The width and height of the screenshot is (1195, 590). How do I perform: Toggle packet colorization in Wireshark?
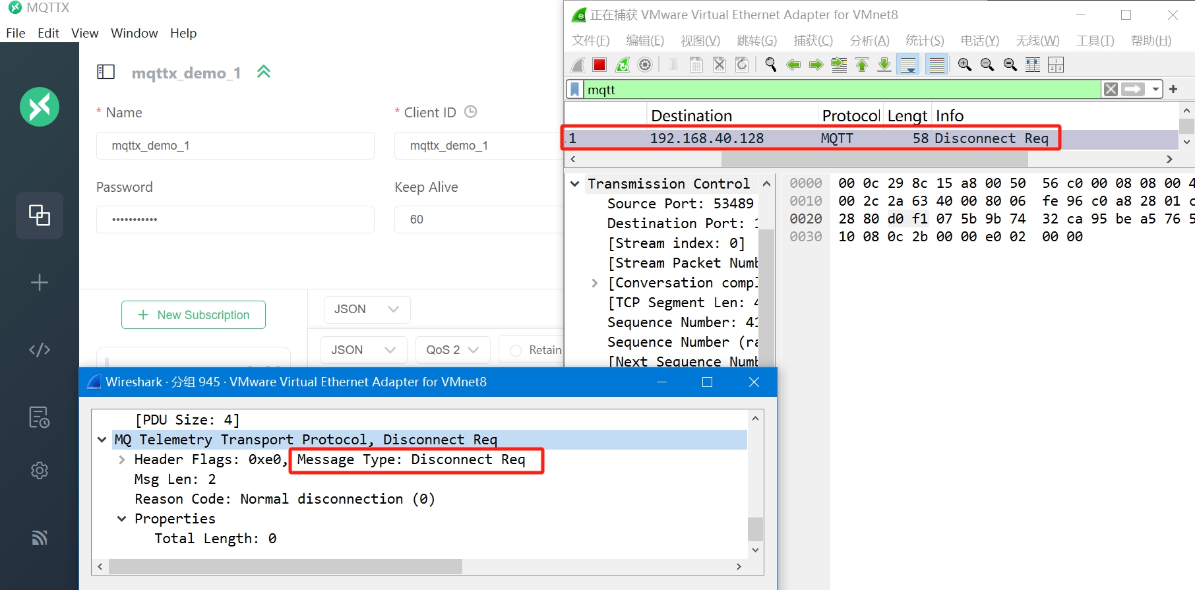pyautogui.click(x=936, y=65)
